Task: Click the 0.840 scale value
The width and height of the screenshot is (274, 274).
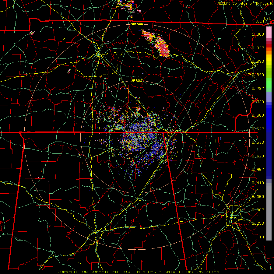Action: coord(258,75)
